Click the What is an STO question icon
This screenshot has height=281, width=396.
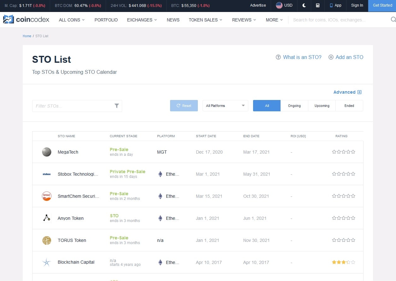pyautogui.click(x=278, y=57)
